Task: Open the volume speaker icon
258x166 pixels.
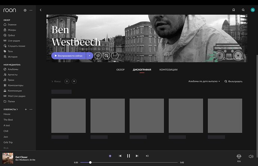Action: [251, 156]
